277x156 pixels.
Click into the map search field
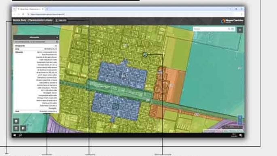210,29
